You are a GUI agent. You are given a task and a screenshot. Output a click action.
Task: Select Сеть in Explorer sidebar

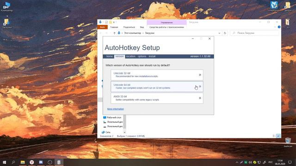[106, 132]
